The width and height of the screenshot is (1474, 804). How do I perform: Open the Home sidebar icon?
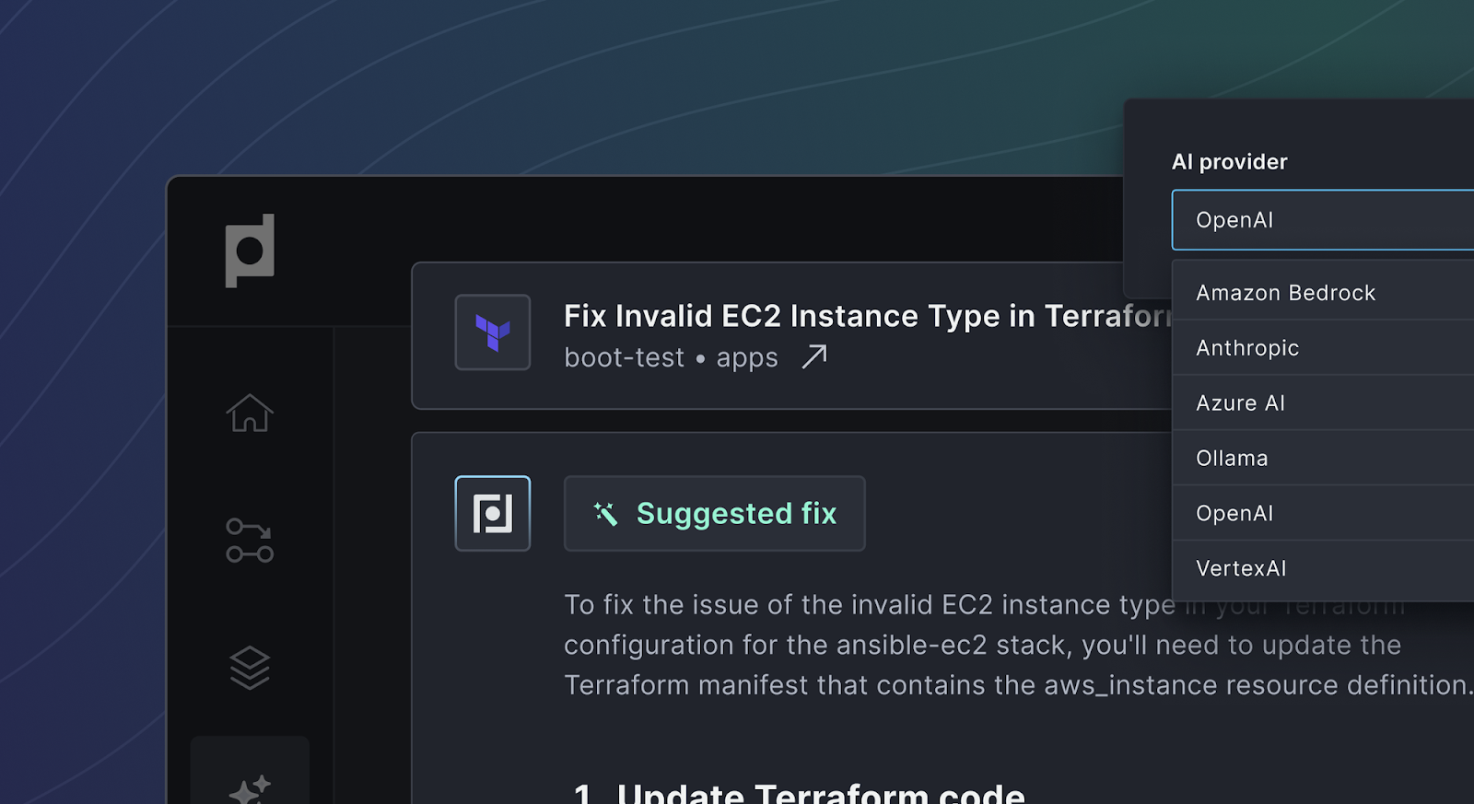click(250, 413)
